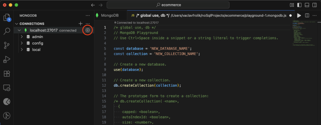Split the editor to the right

307,15
